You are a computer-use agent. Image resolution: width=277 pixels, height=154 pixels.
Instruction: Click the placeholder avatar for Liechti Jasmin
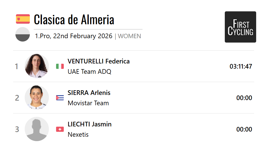pyautogui.click(x=37, y=129)
